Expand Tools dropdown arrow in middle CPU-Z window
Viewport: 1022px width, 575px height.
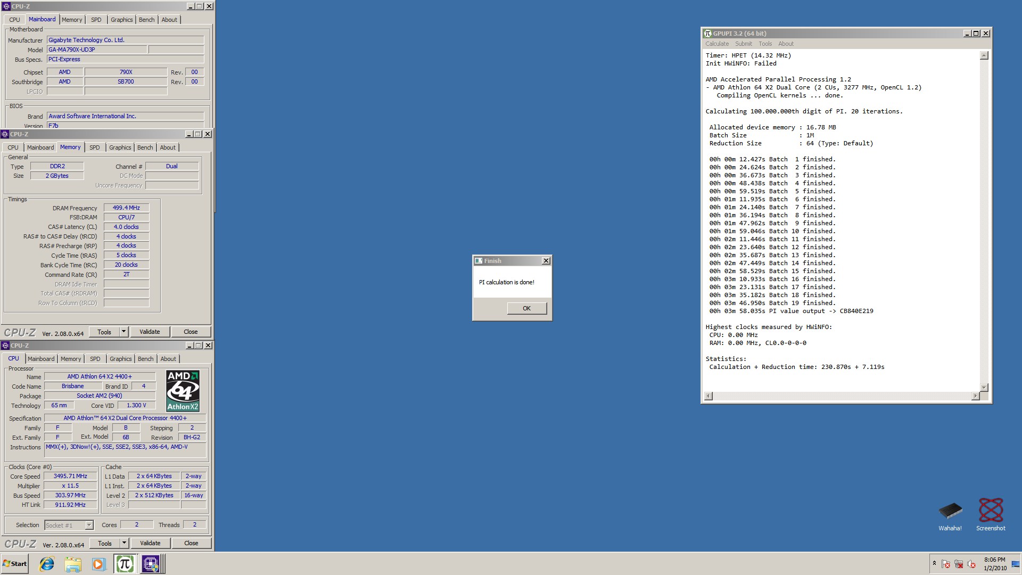(x=123, y=332)
